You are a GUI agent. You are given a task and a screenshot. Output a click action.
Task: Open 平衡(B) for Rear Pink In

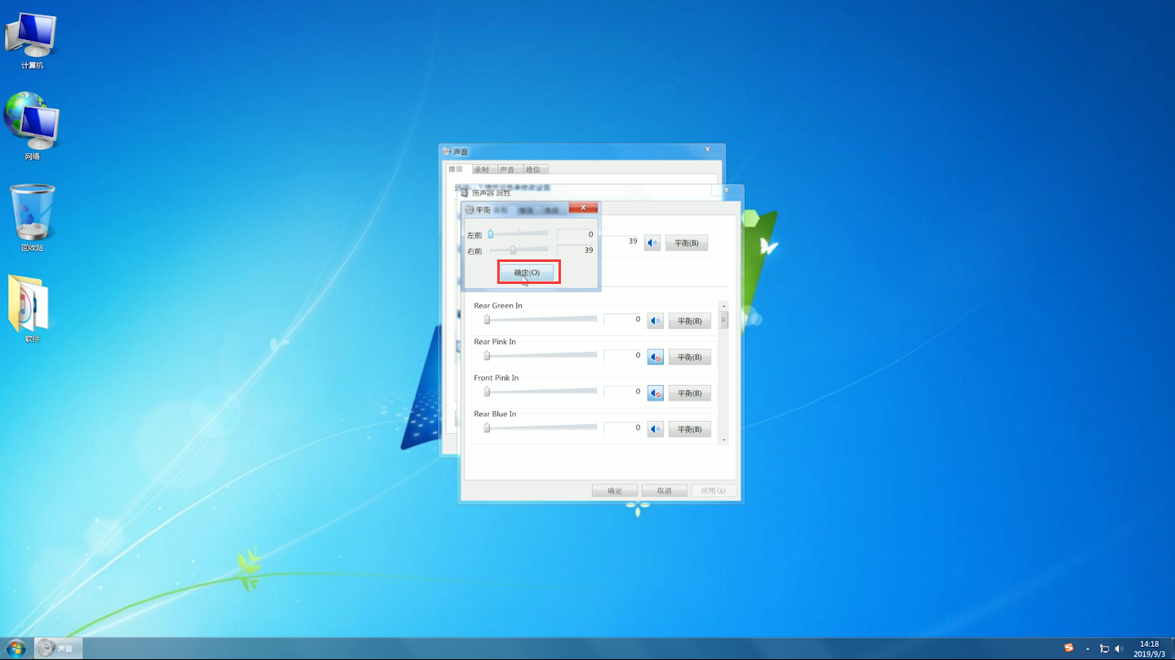[690, 357]
